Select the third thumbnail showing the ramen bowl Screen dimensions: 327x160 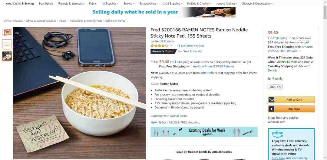(x=7, y=56)
